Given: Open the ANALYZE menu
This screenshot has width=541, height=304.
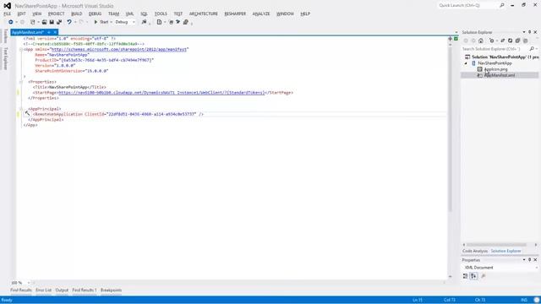Looking at the screenshot, I should (261, 14).
